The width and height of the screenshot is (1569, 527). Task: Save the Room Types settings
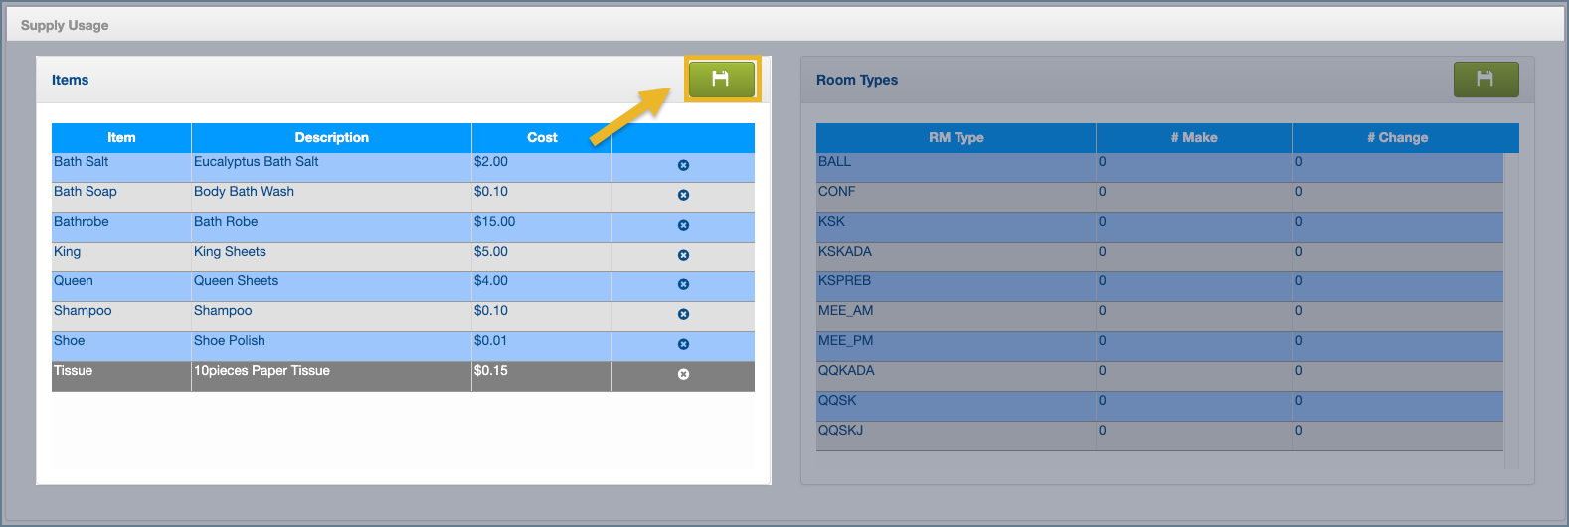(1484, 80)
